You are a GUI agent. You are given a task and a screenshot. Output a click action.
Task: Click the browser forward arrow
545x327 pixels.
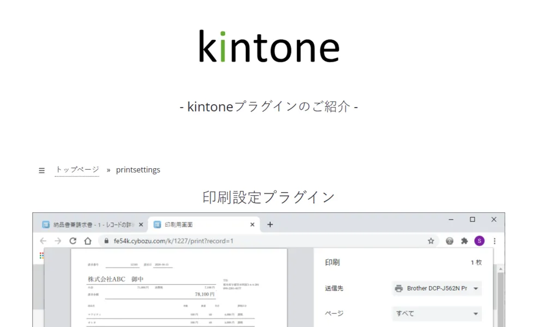[58, 241]
